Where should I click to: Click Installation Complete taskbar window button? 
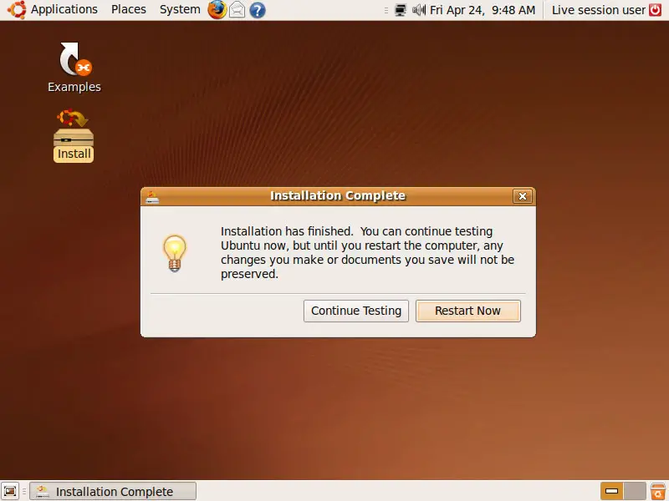click(x=113, y=491)
